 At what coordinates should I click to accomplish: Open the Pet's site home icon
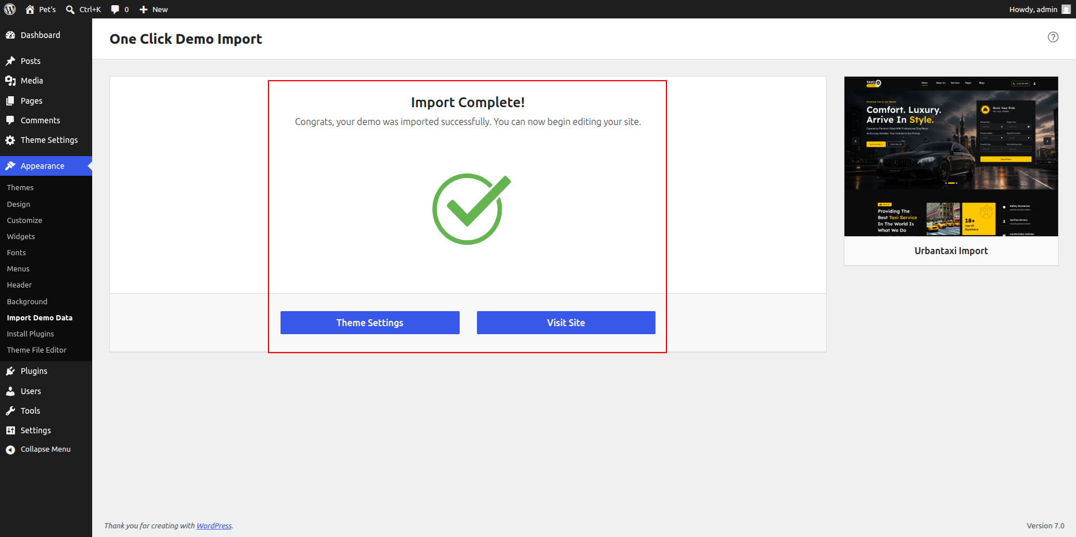(x=30, y=9)
